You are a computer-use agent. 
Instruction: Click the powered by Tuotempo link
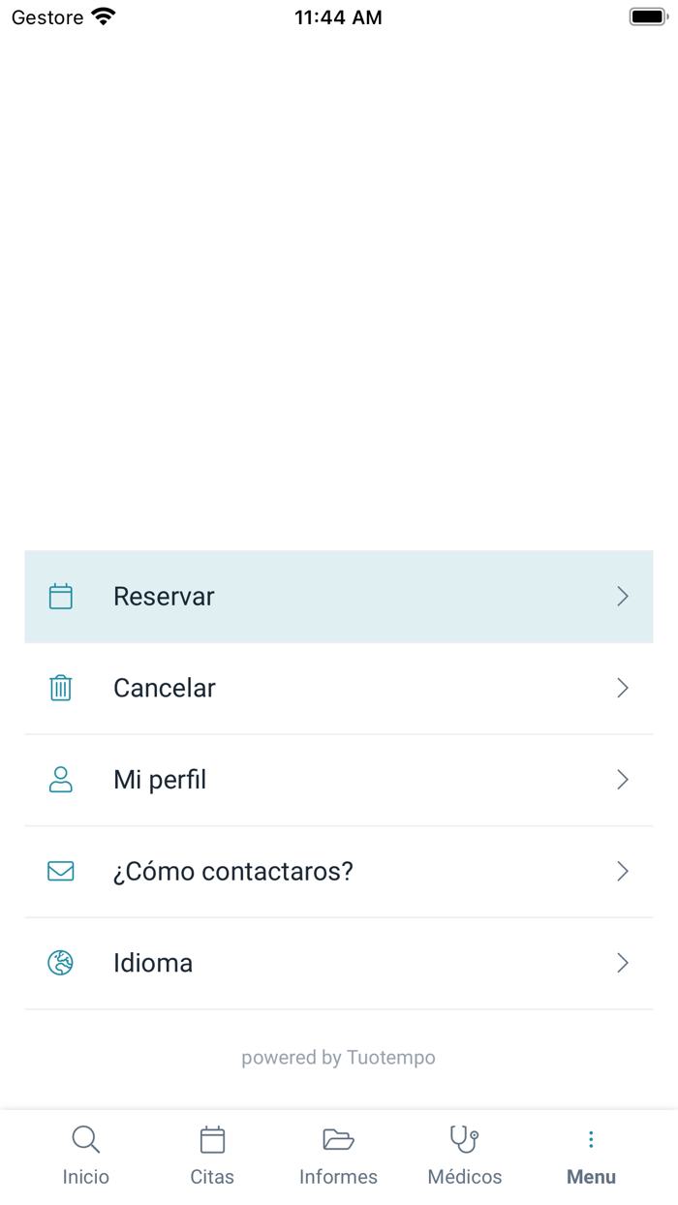(338, 1057)
